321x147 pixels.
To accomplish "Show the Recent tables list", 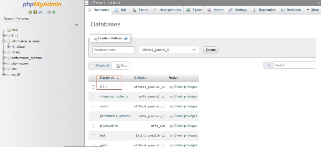I will pos(8,18).
